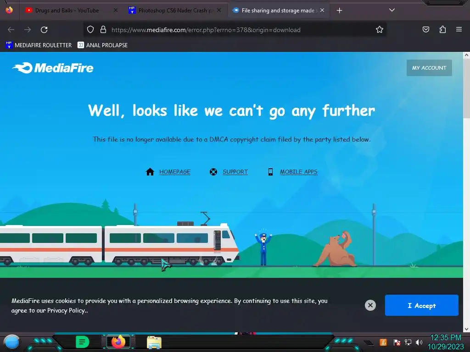Open the Pocket save icon
Screen dimensions: 470x352
pyautogui.click(x=425, y=29)
